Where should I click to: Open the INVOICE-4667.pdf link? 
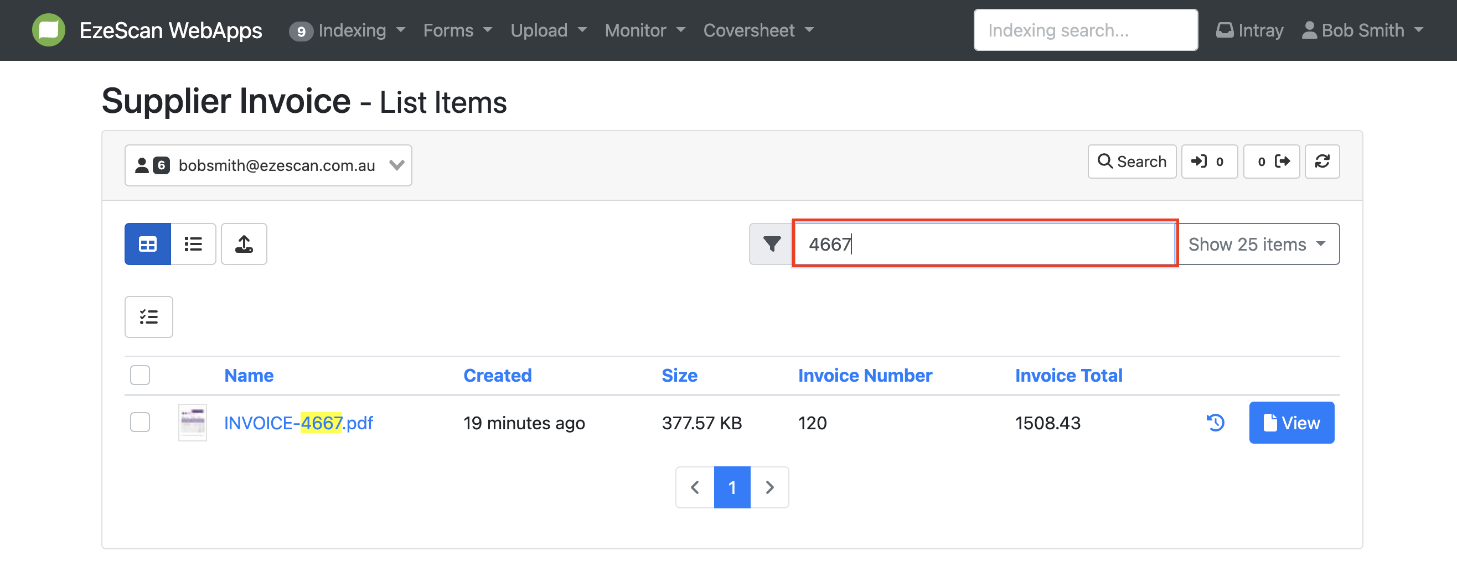(298, 423)
